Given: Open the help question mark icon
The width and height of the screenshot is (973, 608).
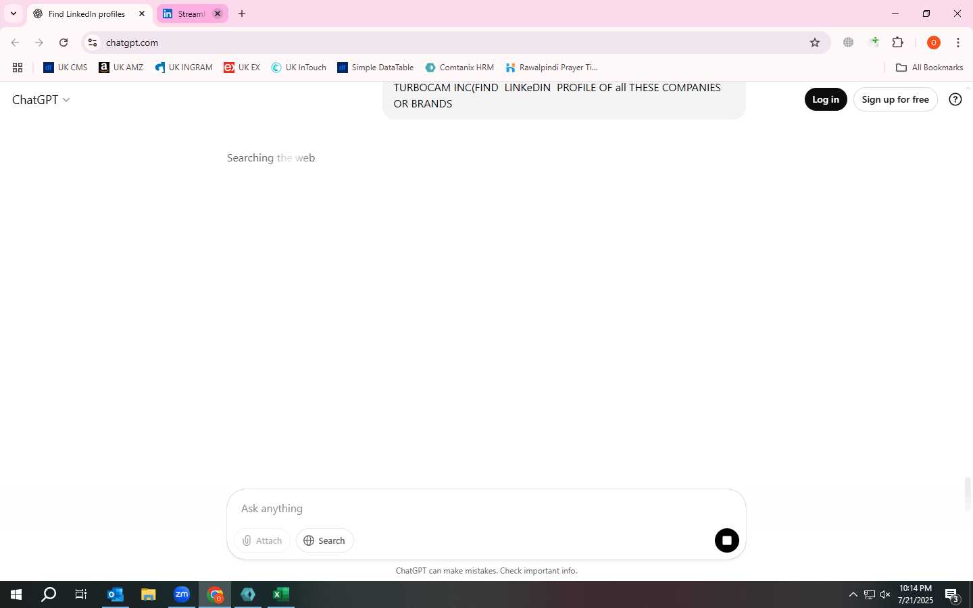Looking at the screenshot, I should 955,99.
